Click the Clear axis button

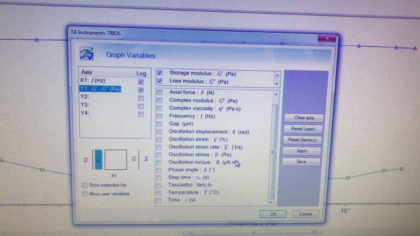[304, 118]
